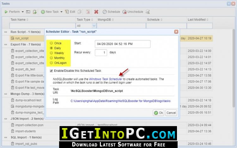Image resolution: width=237 pixels, height=148 pixels.
Task: Select the Once schedule option
Action: 52,43
